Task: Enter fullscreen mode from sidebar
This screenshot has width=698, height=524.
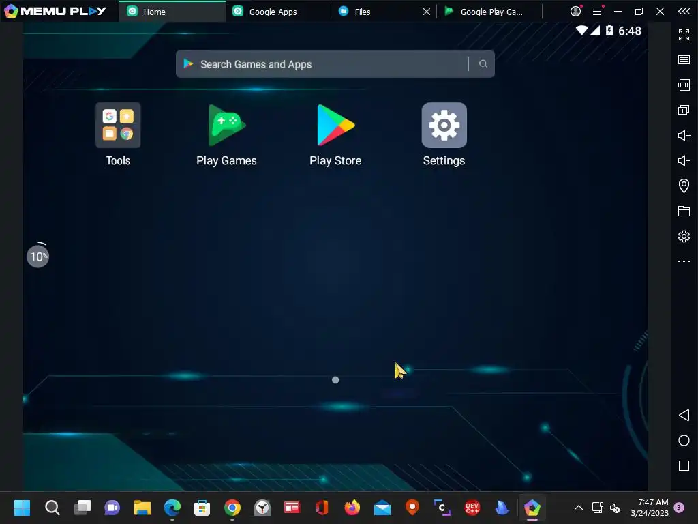Action: tap(684, 34)
